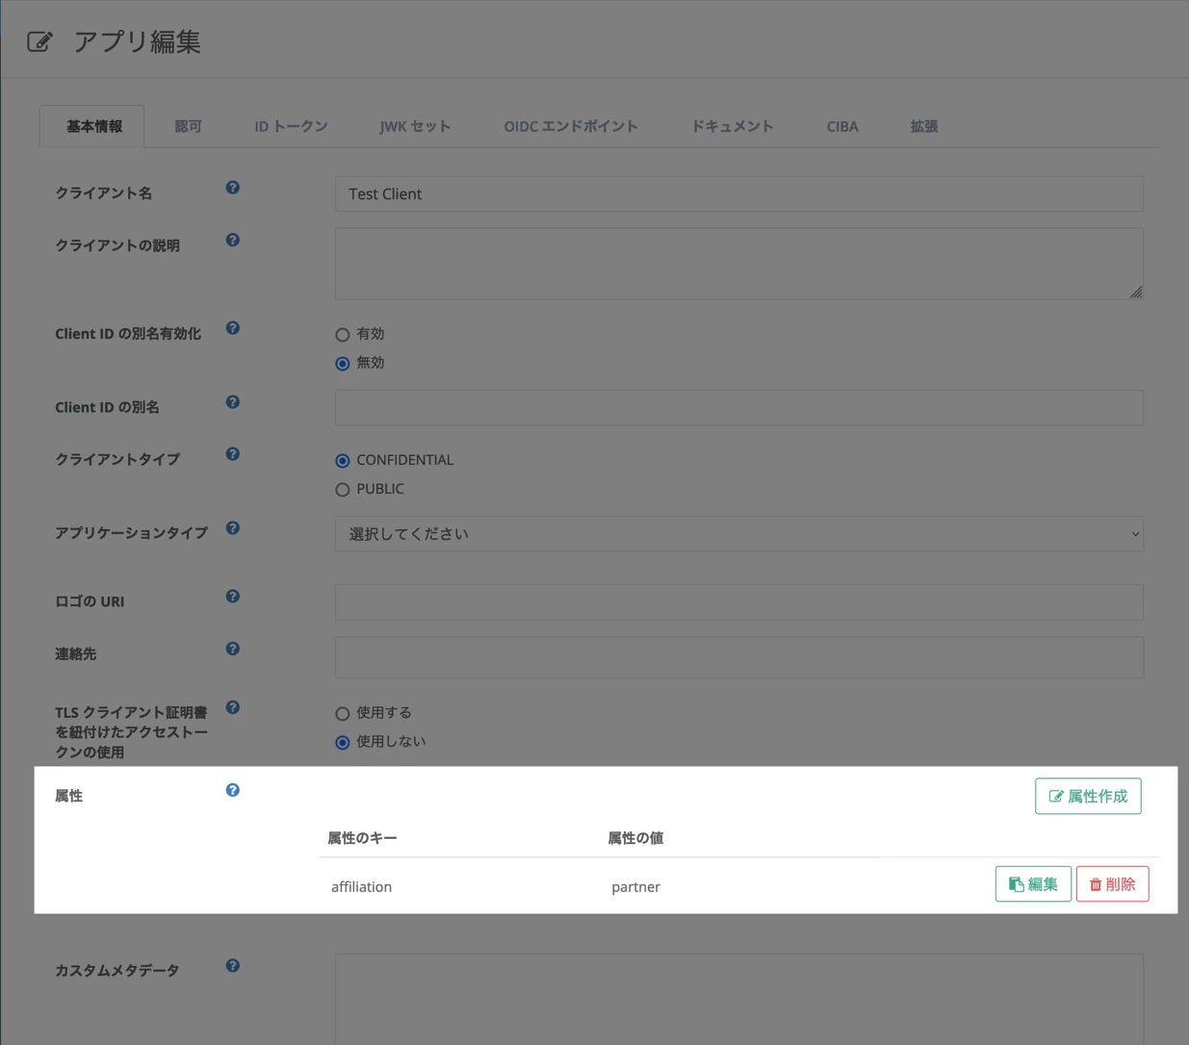Select the 有効 radio for Client ID alias
The height and width of the screenshot is (1045, 1189).
342,334
